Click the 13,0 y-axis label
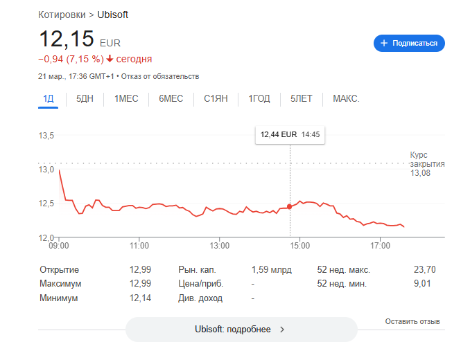Screen dimensions: 470x360 [46, 170]
